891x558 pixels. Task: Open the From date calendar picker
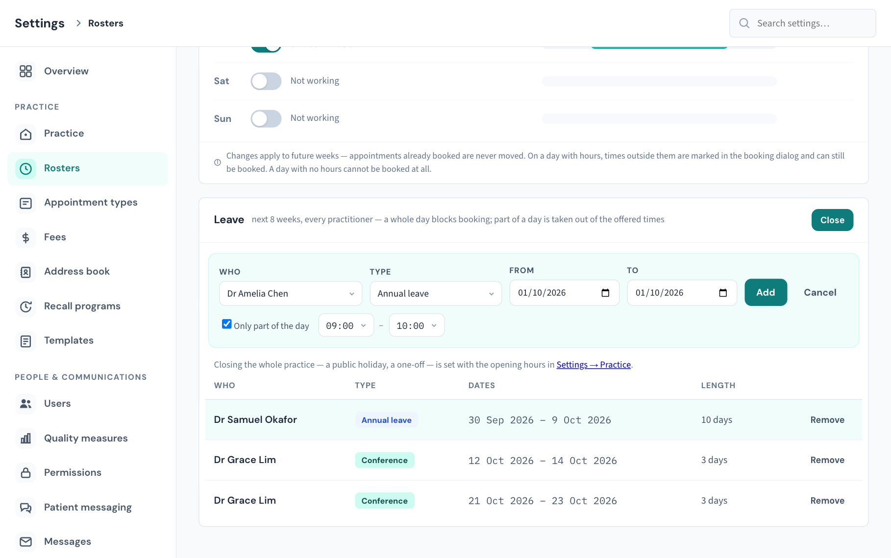click(605, 293)
